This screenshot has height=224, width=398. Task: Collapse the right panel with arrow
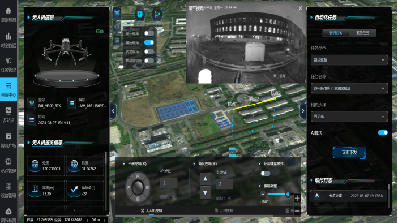coord(303,111)
